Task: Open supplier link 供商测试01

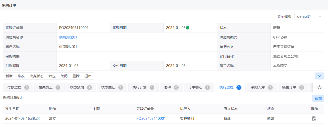Action: pos(68,37)
